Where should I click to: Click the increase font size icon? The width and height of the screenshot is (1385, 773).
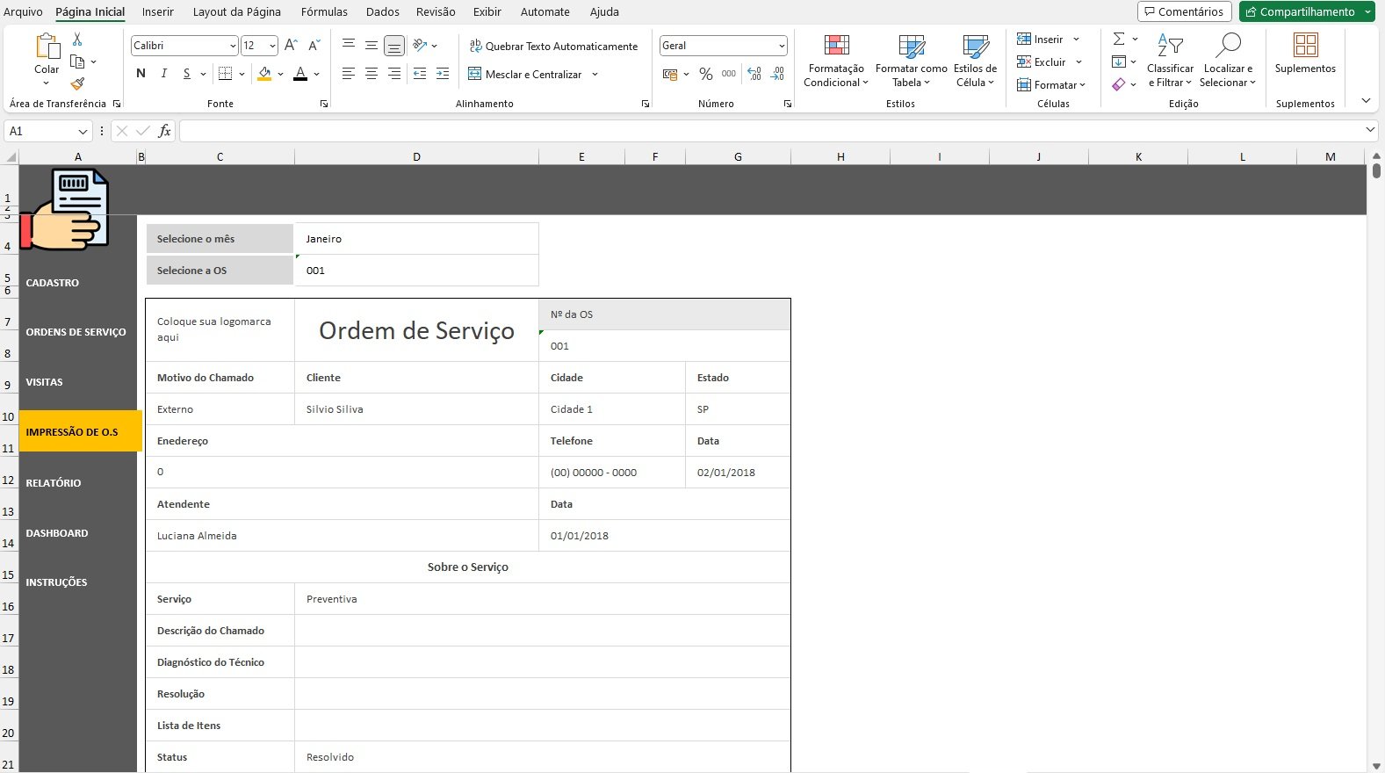(x=291, y=46)
